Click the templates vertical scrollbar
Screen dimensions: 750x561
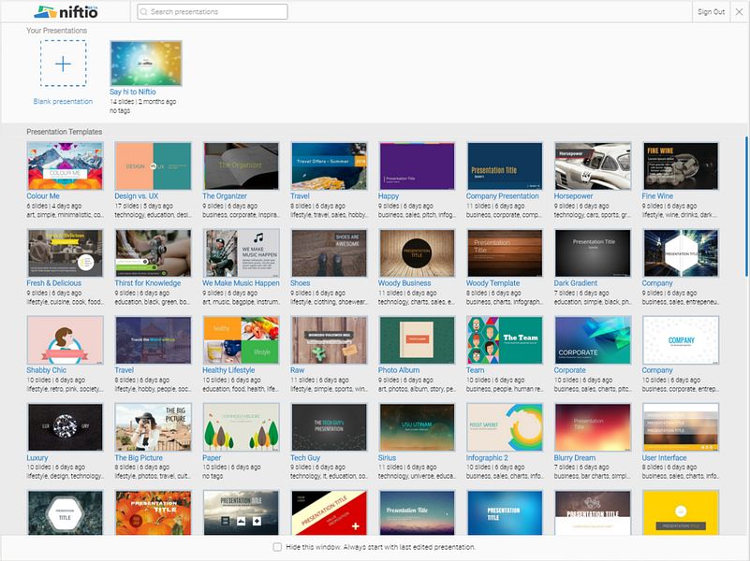pos(746,207)
